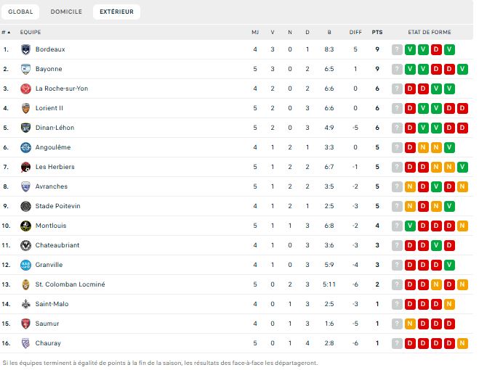The height and width of the screenshot is (370, 479).
Task: Switch to the Global standings tab
Action: [x=20, y=12]
